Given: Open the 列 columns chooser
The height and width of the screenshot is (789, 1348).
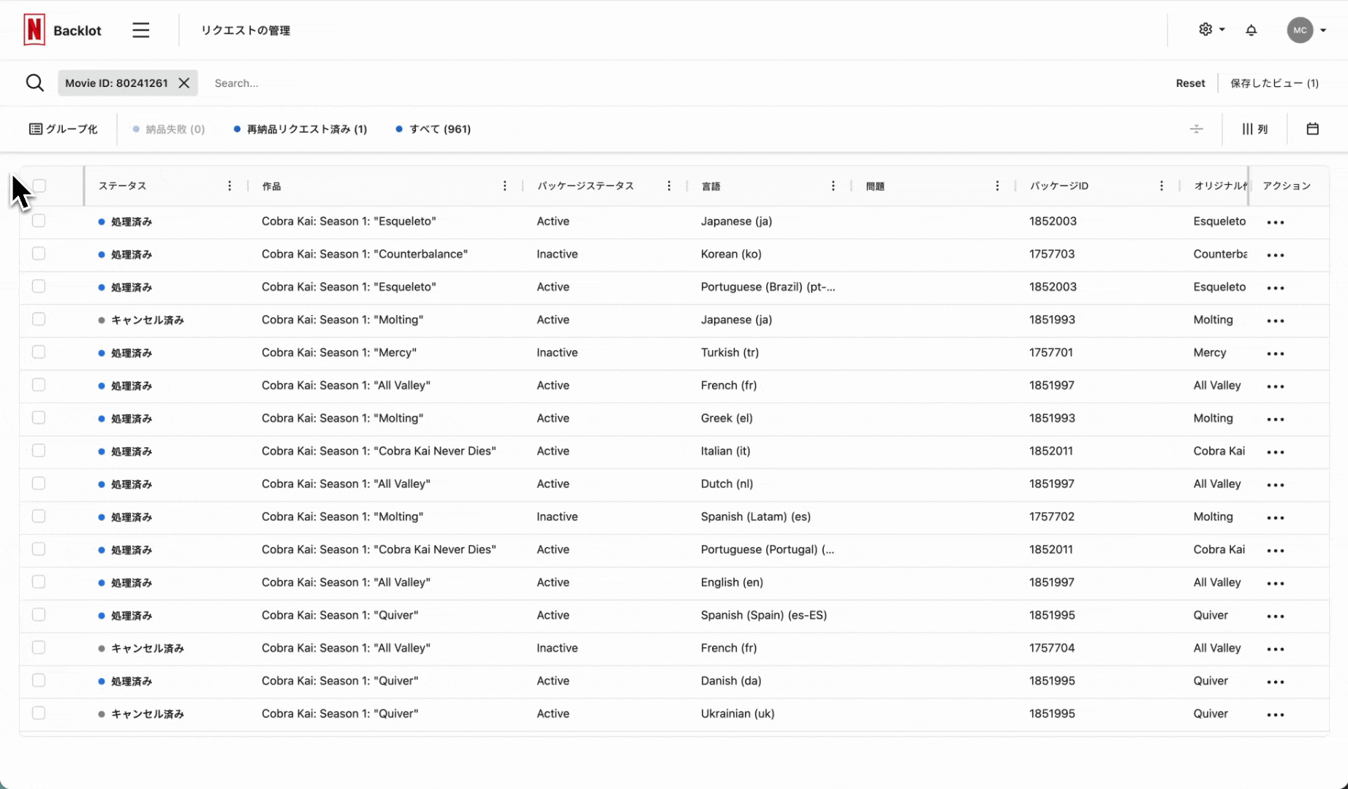Looking at the screenshot, I should 1254,129.
